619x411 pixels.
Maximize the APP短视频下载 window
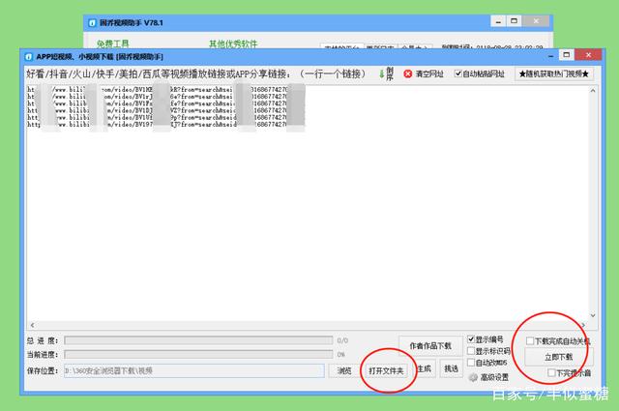pyautogui.click(x=566, y=55)
